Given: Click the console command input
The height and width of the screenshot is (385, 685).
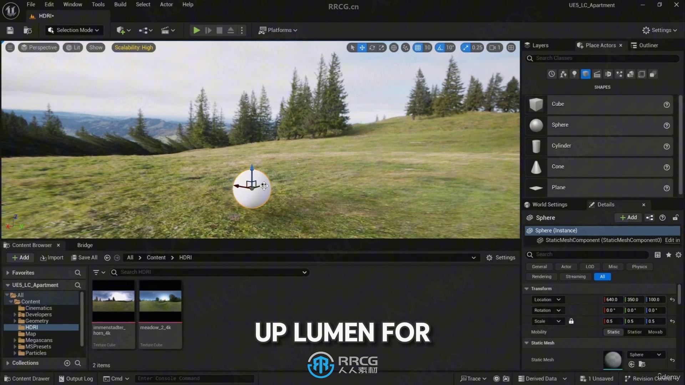Looking at the screenshot, I should pos(195,379).
